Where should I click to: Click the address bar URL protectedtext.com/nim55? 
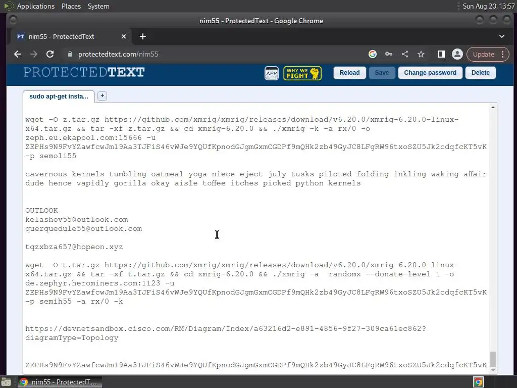(x=118, y=54)
